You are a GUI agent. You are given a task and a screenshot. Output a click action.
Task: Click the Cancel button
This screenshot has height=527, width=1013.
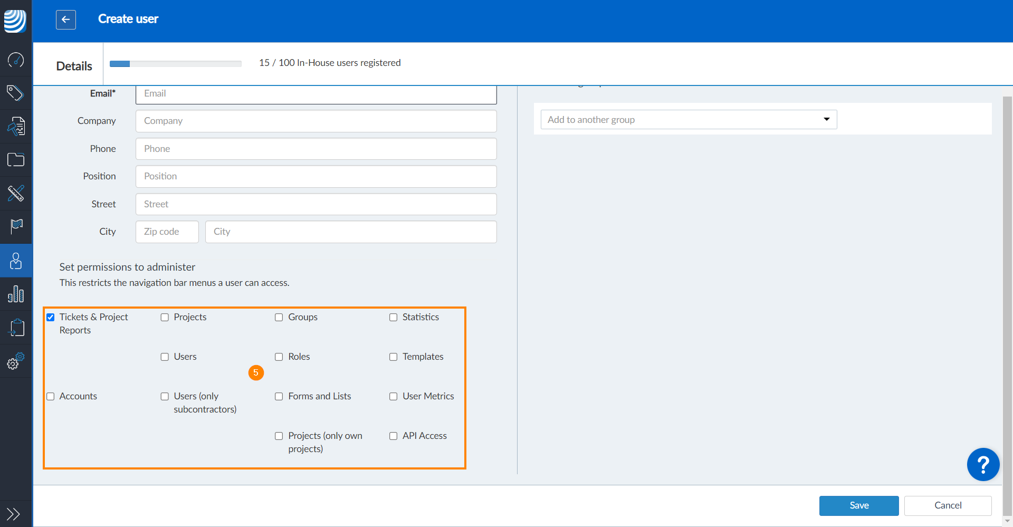point(948,505)
